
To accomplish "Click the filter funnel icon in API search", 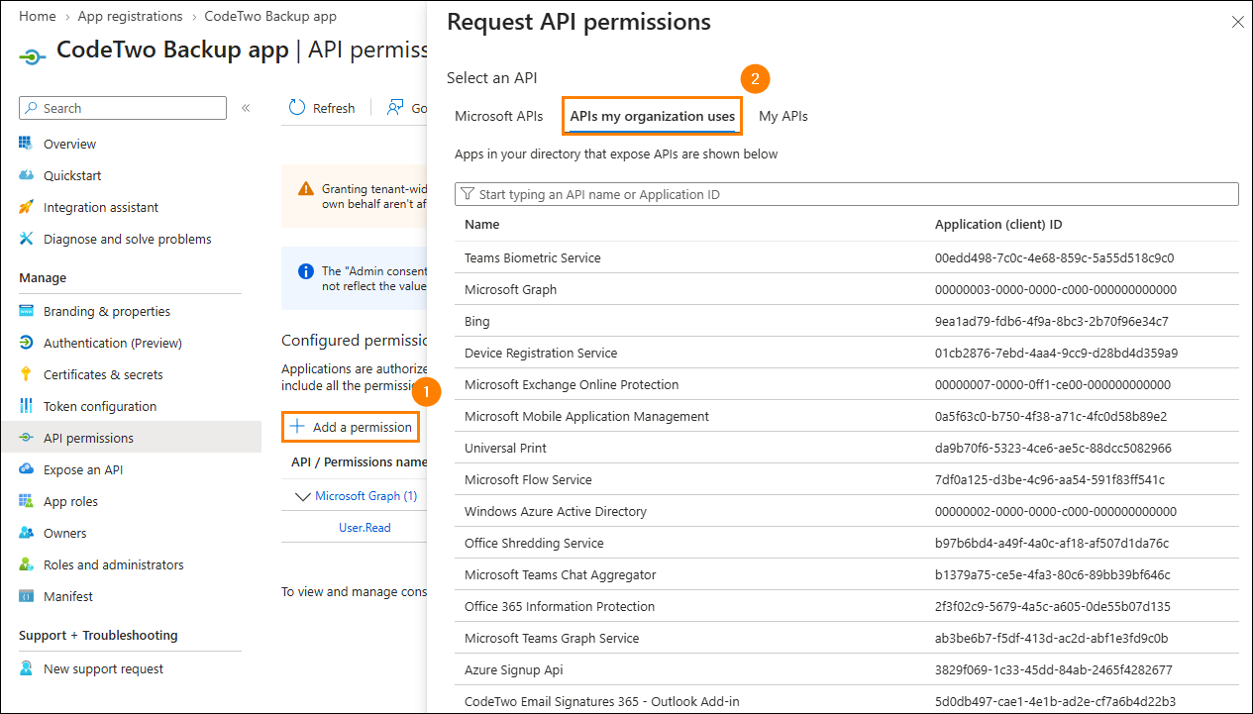I will [468, 194].
